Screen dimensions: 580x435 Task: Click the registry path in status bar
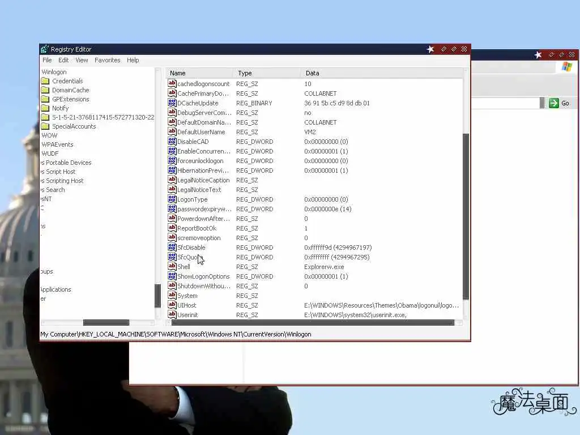pyautogui.click(x=176, y=334)
